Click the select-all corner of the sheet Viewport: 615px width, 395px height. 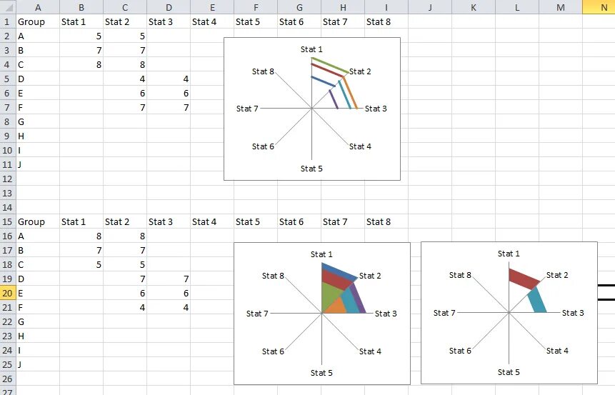(x=7, y=6)
